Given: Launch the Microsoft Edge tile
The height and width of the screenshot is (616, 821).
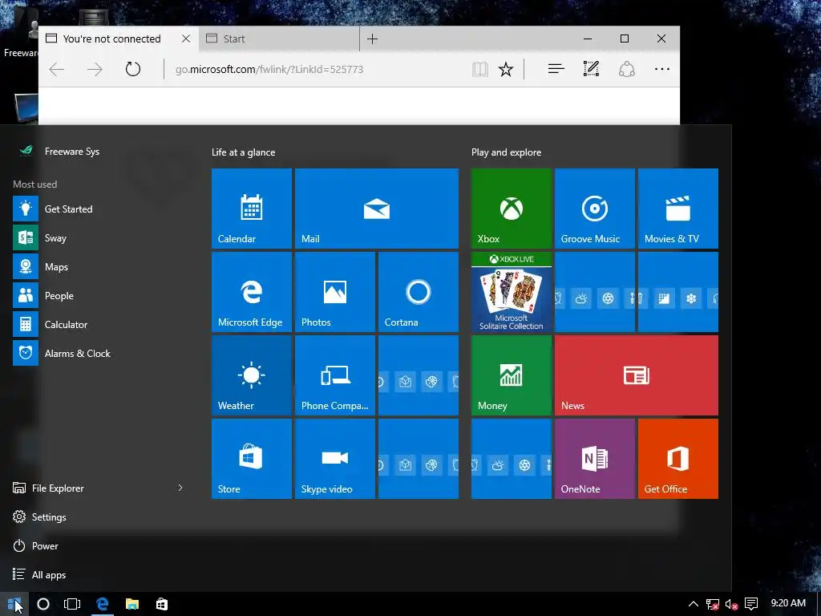Looking at the screenshot, I should coord(251,292).
